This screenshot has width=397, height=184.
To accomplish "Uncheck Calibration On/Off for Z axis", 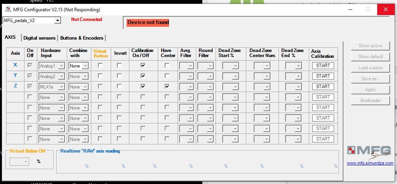I will click(143, 86).
